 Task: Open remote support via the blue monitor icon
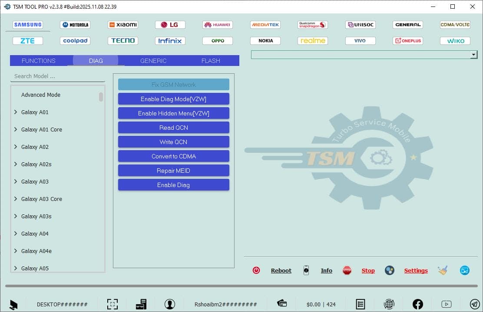pyautogui.click(x=464, y=270)
